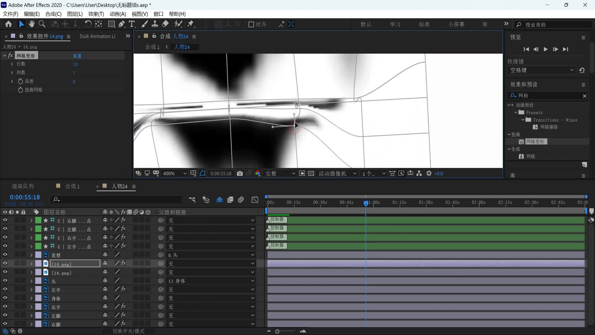Select the Puppet Pin tool
595x335 pixels.
click(191, 24)
